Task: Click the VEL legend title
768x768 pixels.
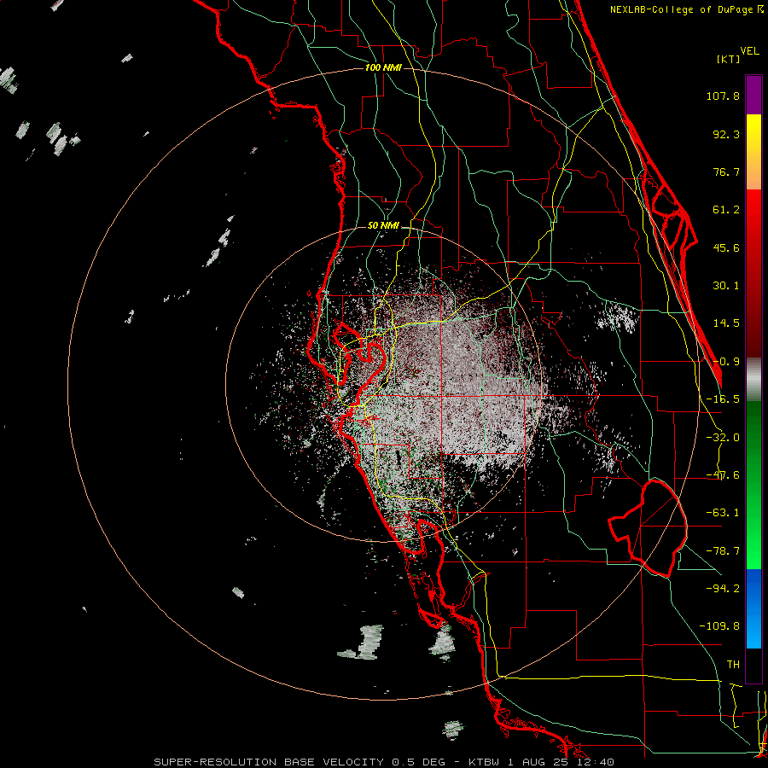Action: click(x=749, y=51)
